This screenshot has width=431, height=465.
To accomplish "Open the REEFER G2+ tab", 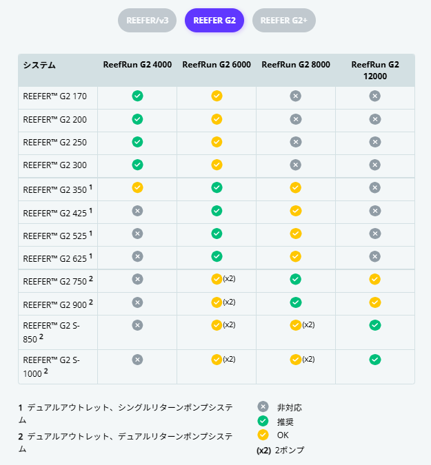I will (283, 21).
